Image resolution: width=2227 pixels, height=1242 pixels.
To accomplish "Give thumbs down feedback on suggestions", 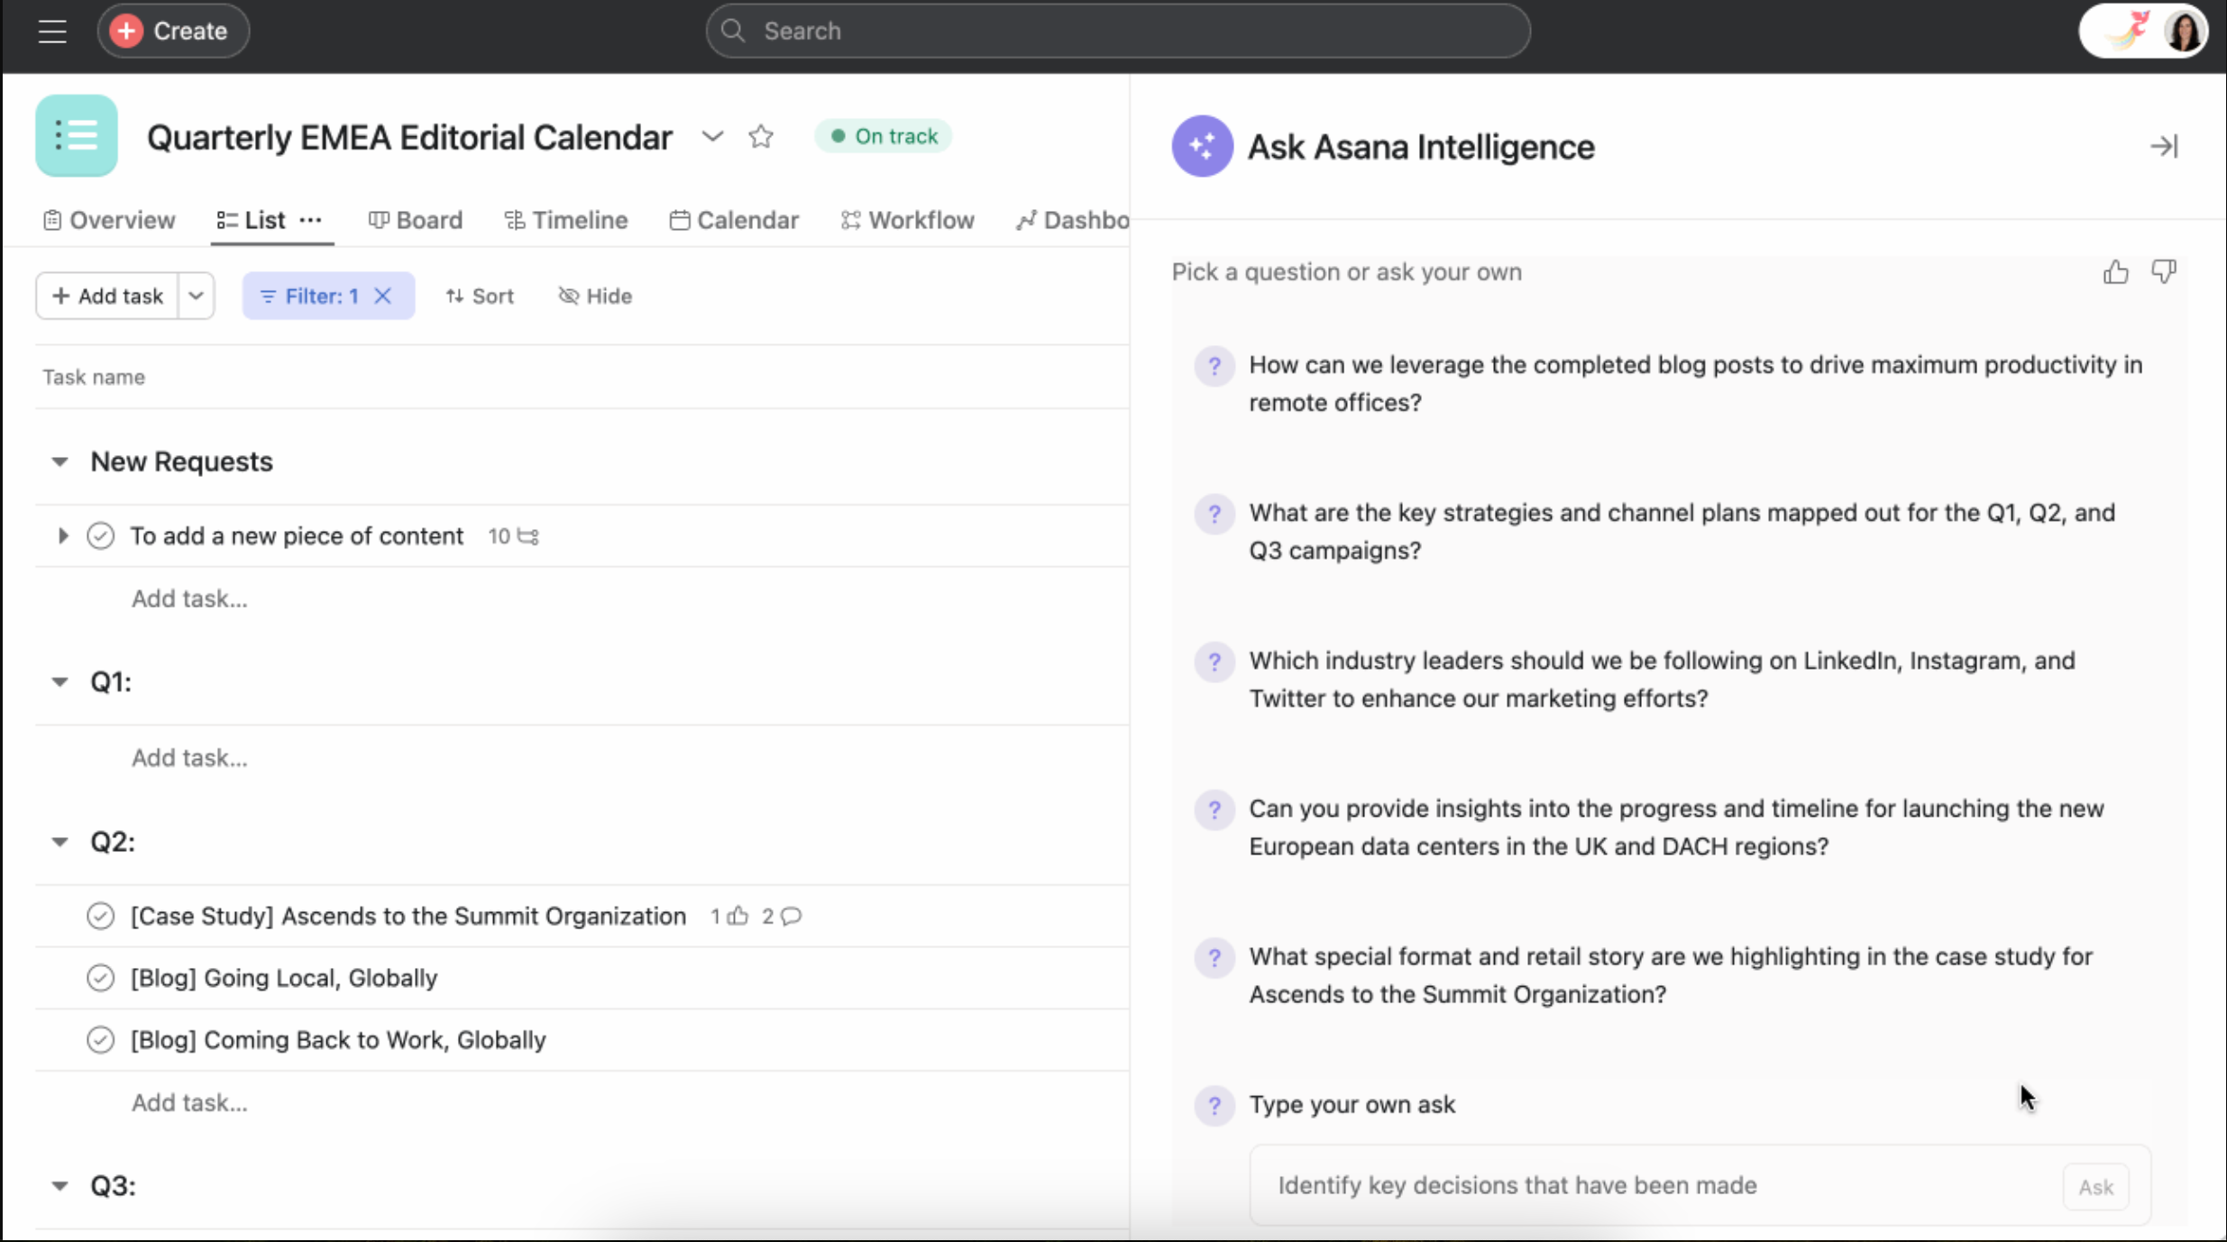I will tap(2164, 271).
